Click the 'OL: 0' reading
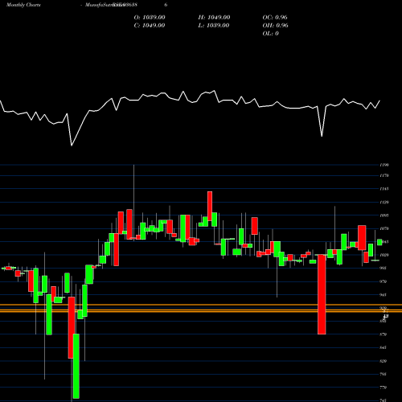 coord(271,34)
